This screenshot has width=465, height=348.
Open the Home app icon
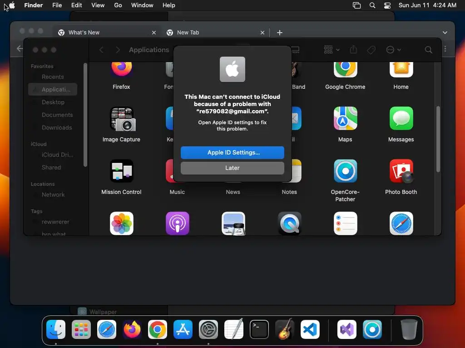pyautogui.click(x=401, y=69)
